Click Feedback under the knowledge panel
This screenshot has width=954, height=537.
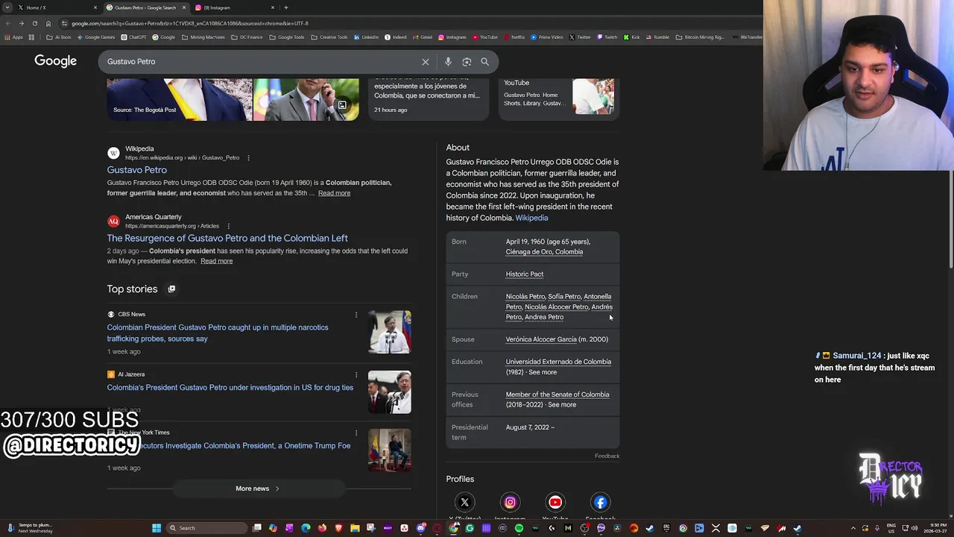coord(607,456)
